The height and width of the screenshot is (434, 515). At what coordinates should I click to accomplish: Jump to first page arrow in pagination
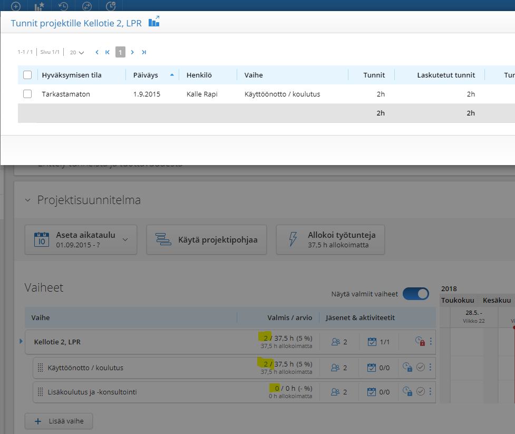point(108,52)
